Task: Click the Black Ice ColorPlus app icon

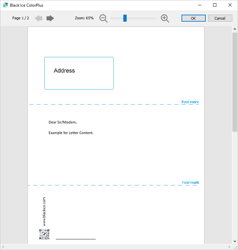Action: [x=5, y=5]
